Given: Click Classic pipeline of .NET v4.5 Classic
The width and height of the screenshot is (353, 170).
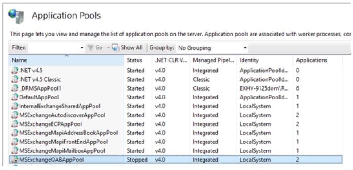Looking at the screenshot, I should [x=201, y=79].
